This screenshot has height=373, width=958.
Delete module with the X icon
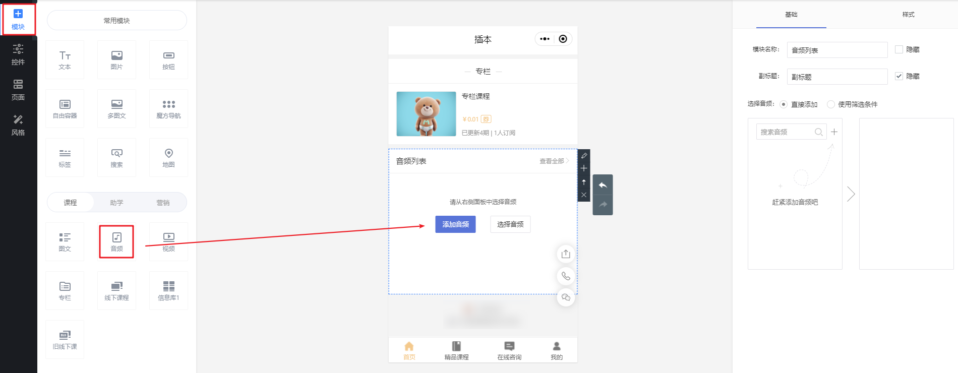(584, 195)
